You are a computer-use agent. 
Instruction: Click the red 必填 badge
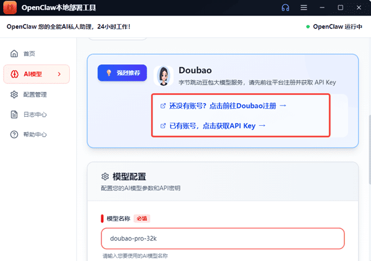point(142,218)
